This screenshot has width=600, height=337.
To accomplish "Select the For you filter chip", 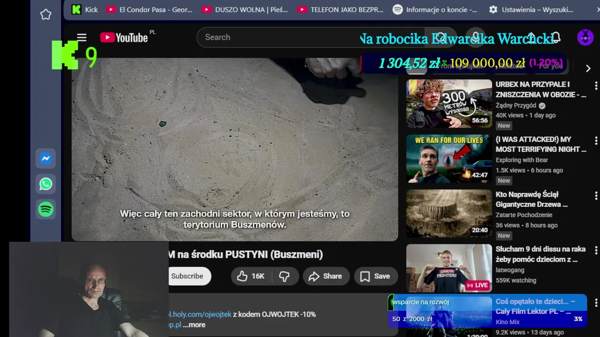I will tap(551, 66).
